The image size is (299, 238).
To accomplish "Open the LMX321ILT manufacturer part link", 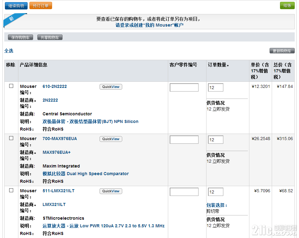I will pos(54,204).
